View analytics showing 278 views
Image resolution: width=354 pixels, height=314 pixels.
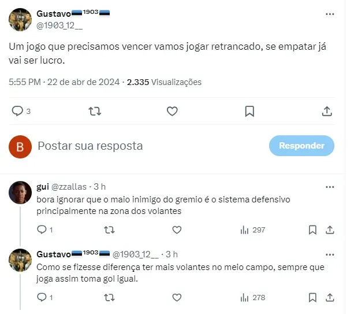(x=252, y=298)
